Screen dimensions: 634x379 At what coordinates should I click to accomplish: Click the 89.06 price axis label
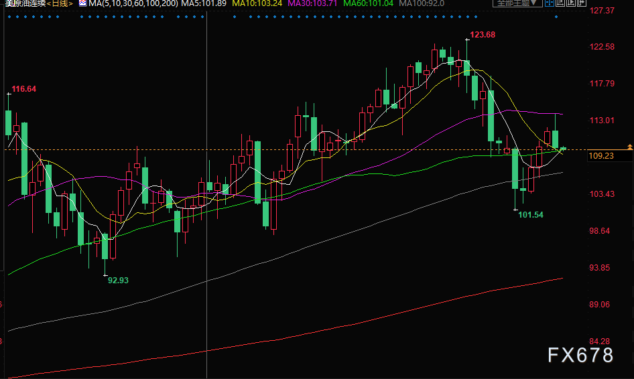tap(599, 304)
